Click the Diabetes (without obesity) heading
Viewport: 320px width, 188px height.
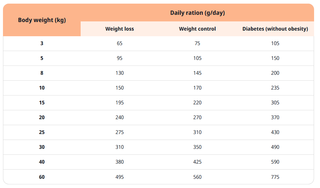[275, 29]
